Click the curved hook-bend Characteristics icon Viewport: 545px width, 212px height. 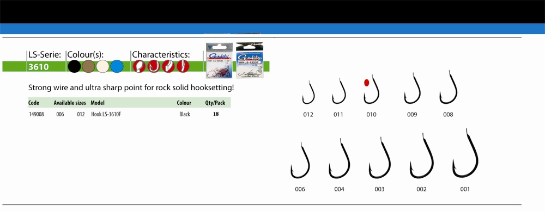click(154, 66)
